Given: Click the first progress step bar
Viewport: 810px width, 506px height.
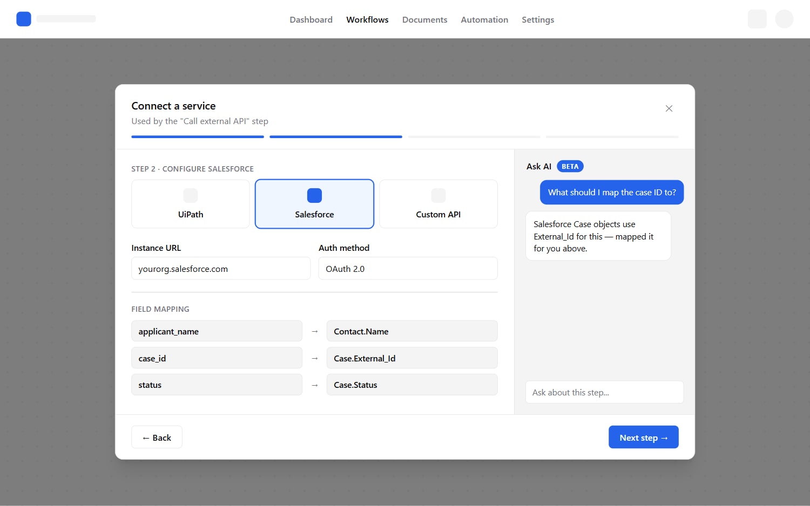Looking at the screenshot, I should click(198, 137).
